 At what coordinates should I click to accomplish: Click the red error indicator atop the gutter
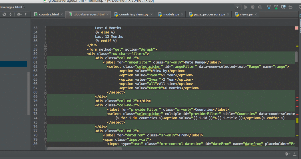click(297, 28)
